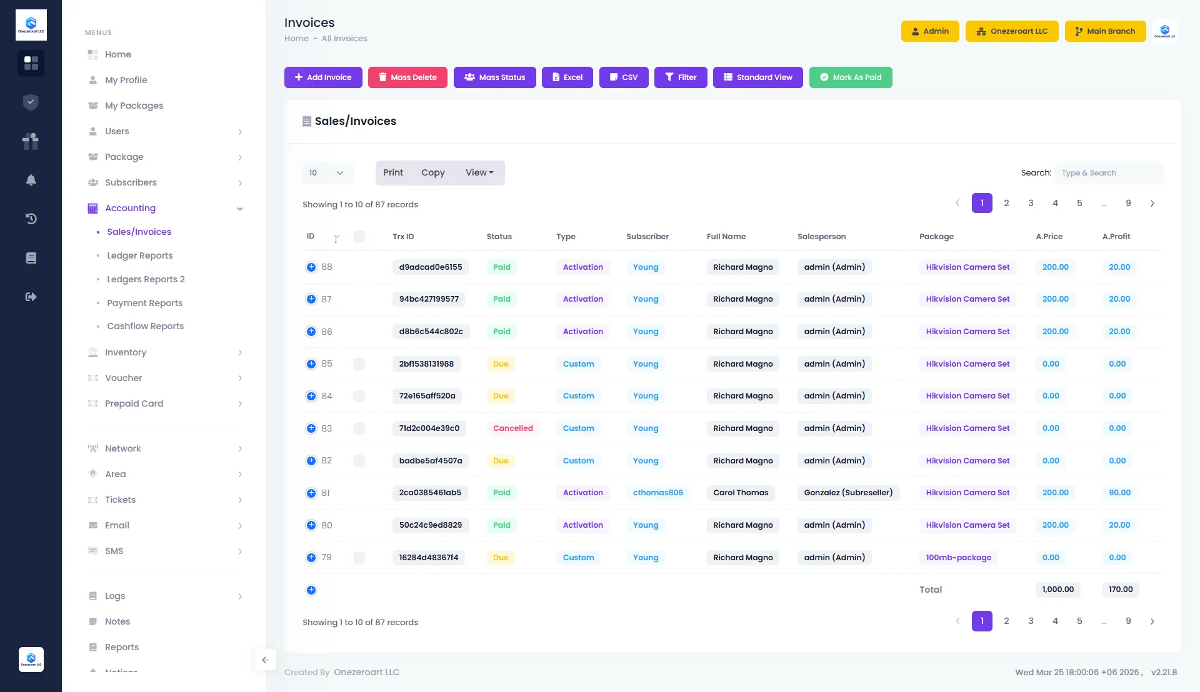1200x692 pixels.
Task: Click the Type & Search input field
Action: point(1109,173)
